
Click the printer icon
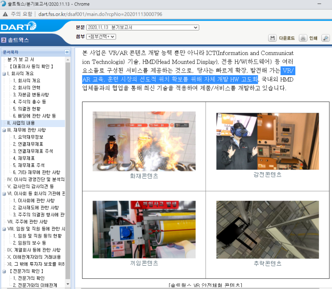(303, 38)
